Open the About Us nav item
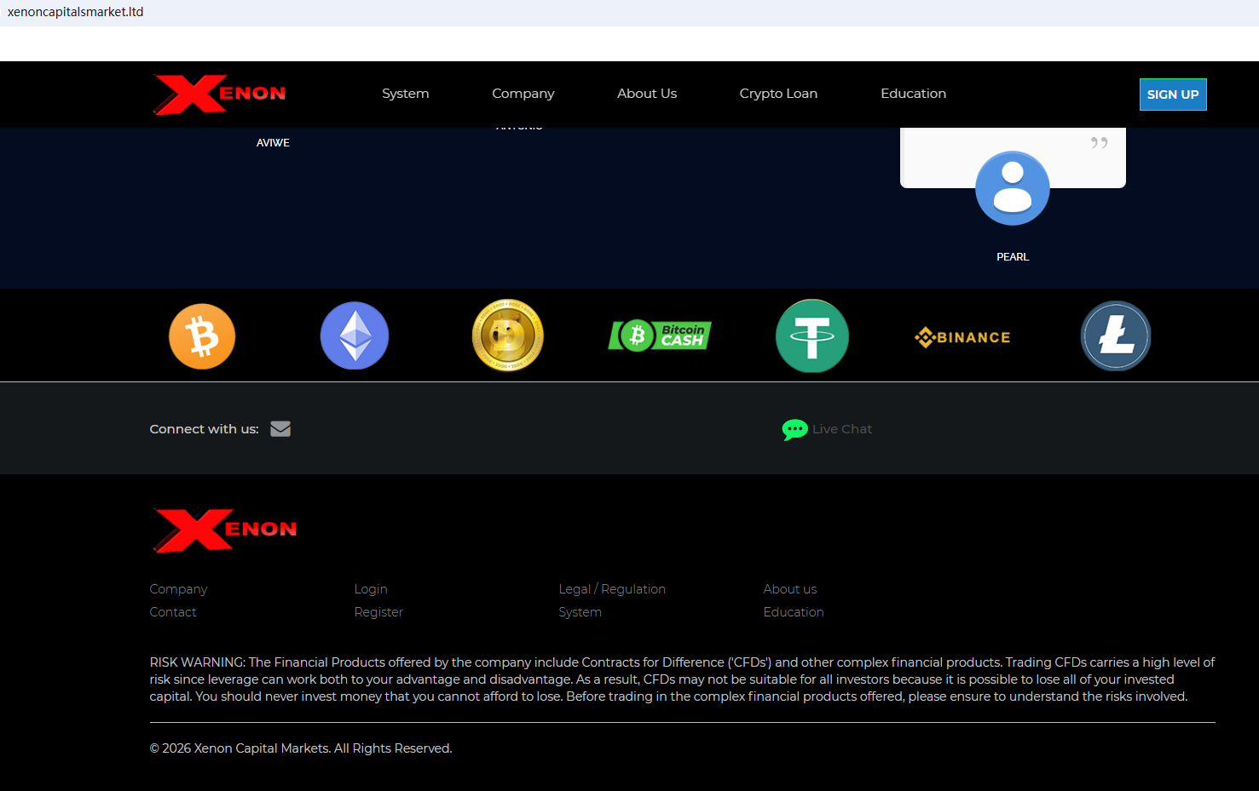 647,94
